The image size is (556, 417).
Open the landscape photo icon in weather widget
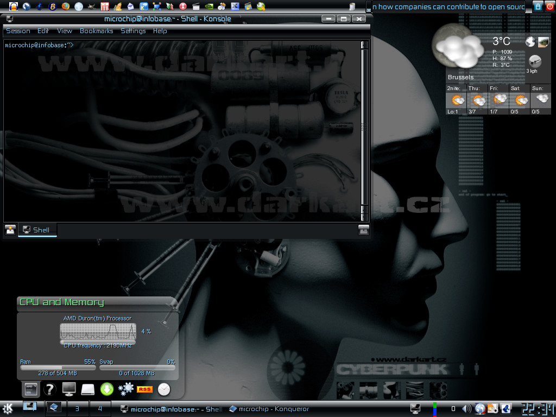point(543,42)
